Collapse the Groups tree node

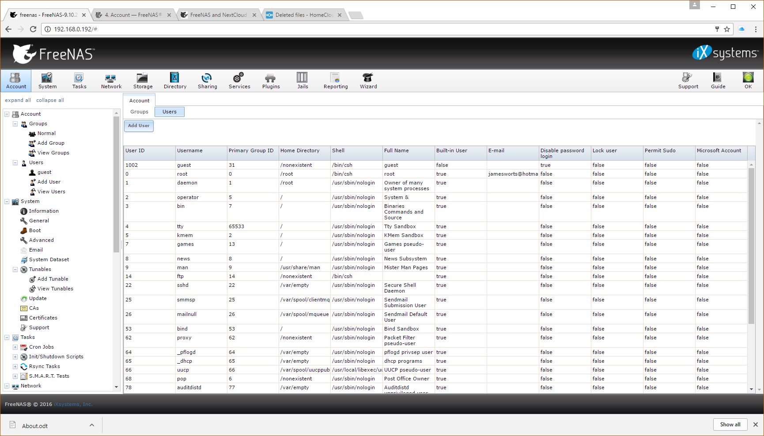(15, 124)
